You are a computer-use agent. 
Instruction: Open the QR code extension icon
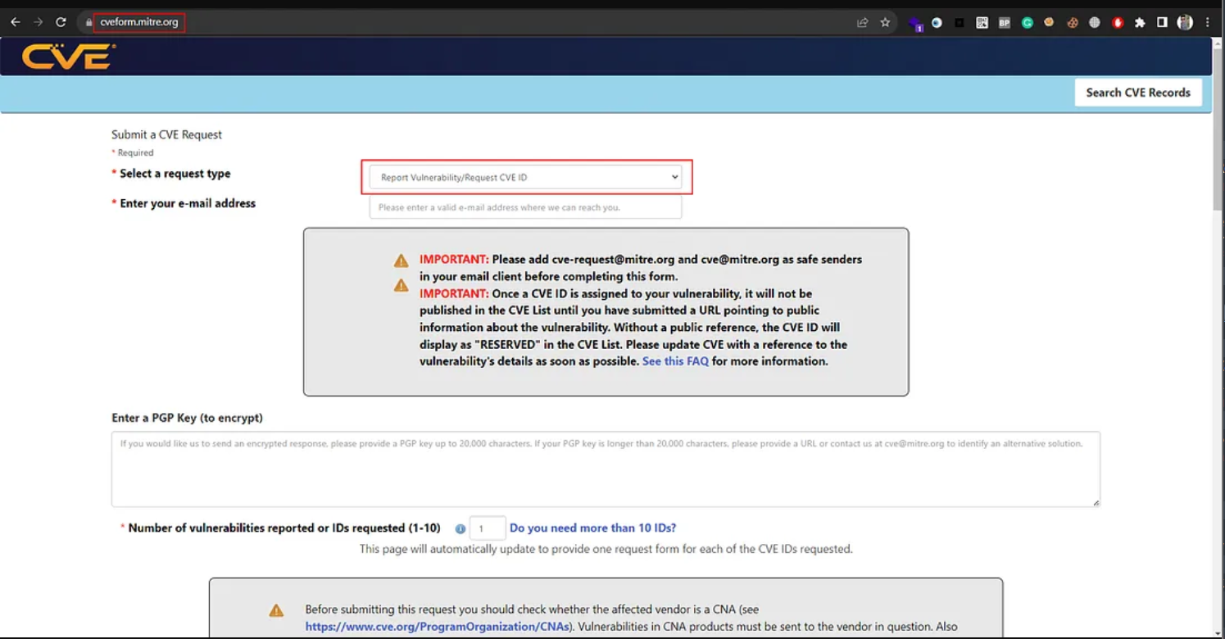pos(982,23)
